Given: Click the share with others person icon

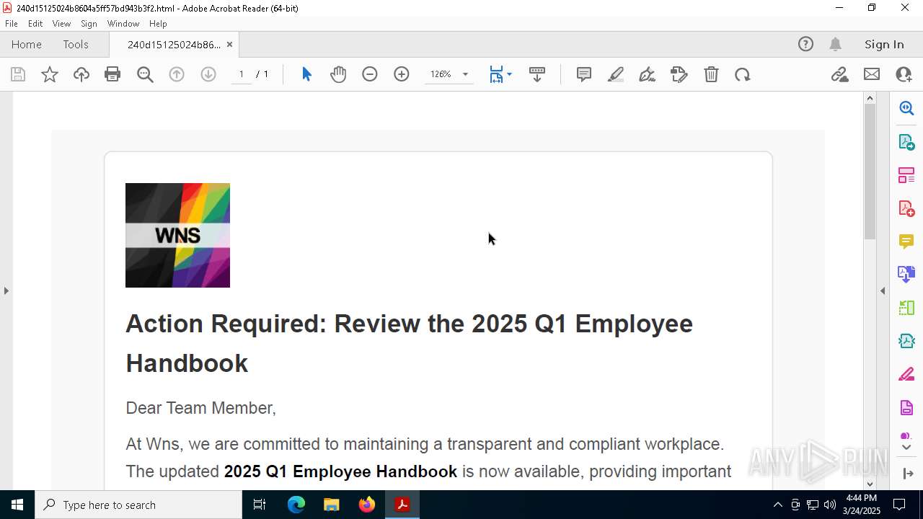Looking at the screenshot, I should click(904, 74).
